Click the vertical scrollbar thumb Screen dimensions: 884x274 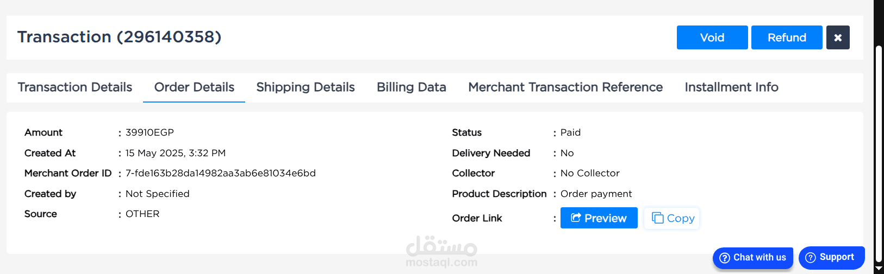point(879,152)
